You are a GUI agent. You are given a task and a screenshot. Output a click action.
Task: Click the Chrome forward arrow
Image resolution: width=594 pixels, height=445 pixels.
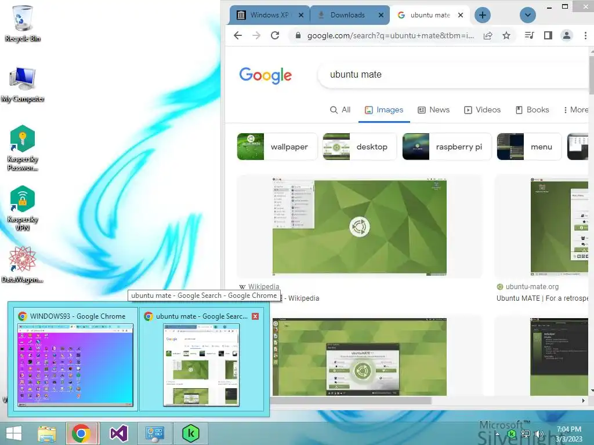click(256, 35)
